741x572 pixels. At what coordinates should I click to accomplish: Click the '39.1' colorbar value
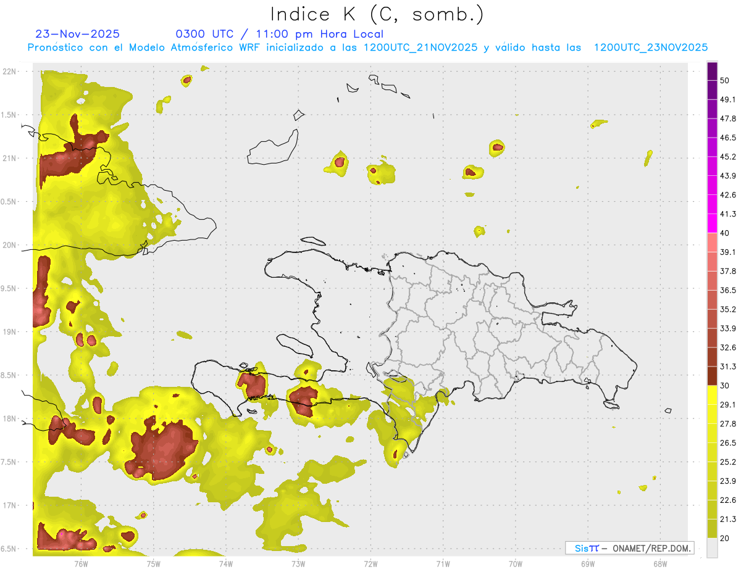click(x=728, y=252)
